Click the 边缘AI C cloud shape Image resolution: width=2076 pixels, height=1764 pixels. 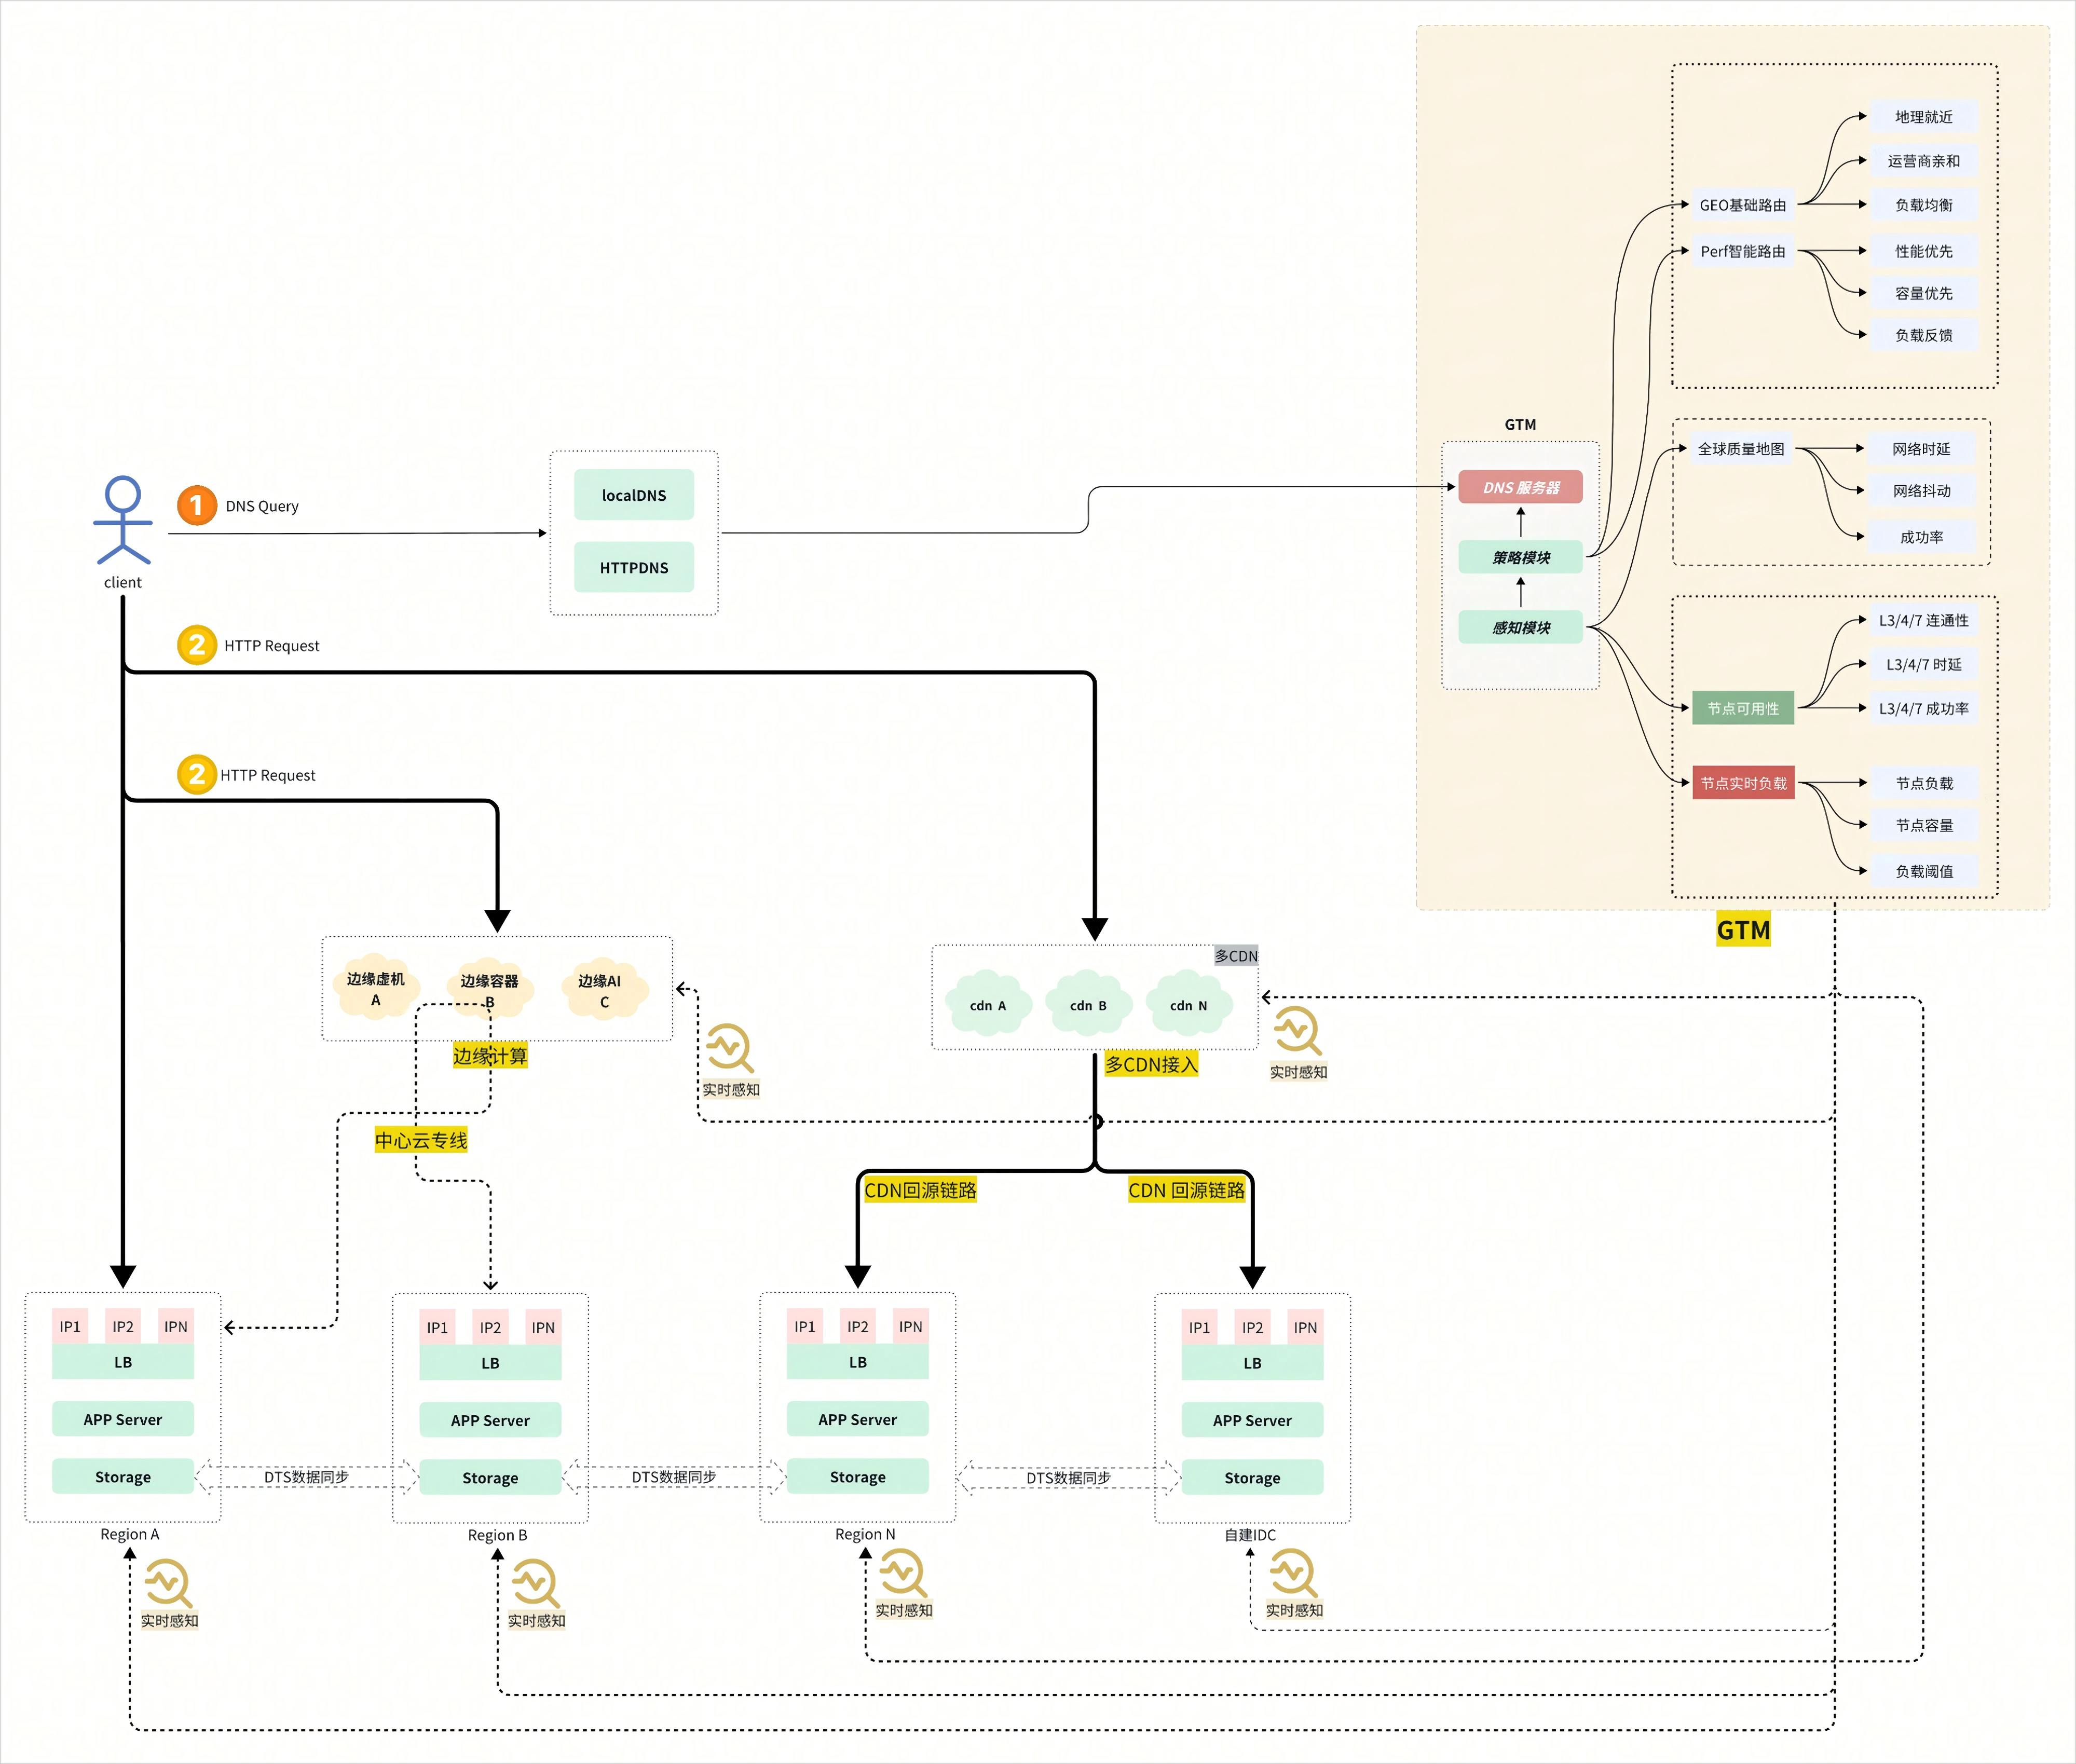(x=603, y=989)
